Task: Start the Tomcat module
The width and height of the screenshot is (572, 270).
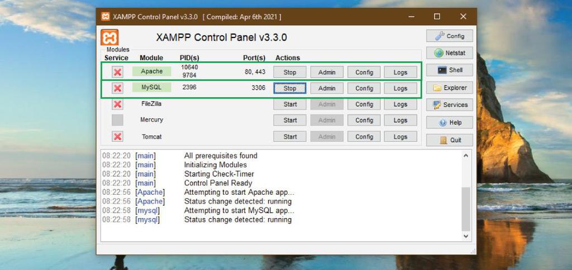Action: click(x=290, y=137)
